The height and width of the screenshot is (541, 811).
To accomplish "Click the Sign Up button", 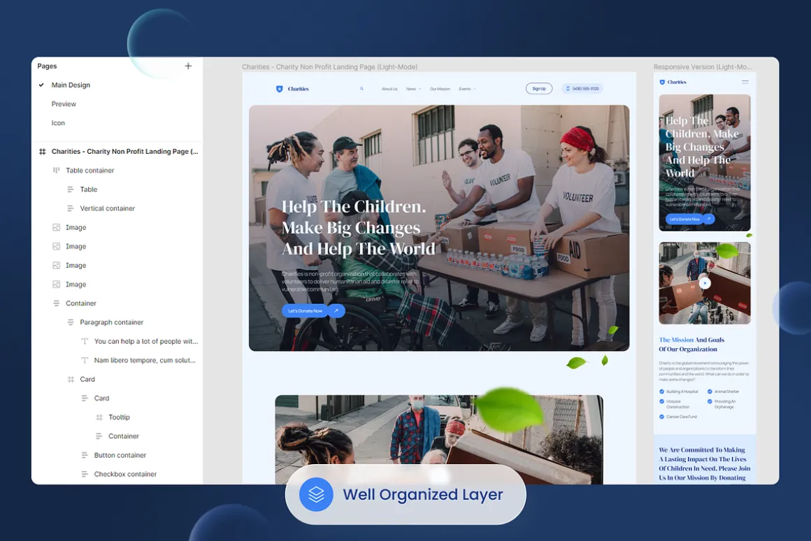I will click(x=539, y=89).
